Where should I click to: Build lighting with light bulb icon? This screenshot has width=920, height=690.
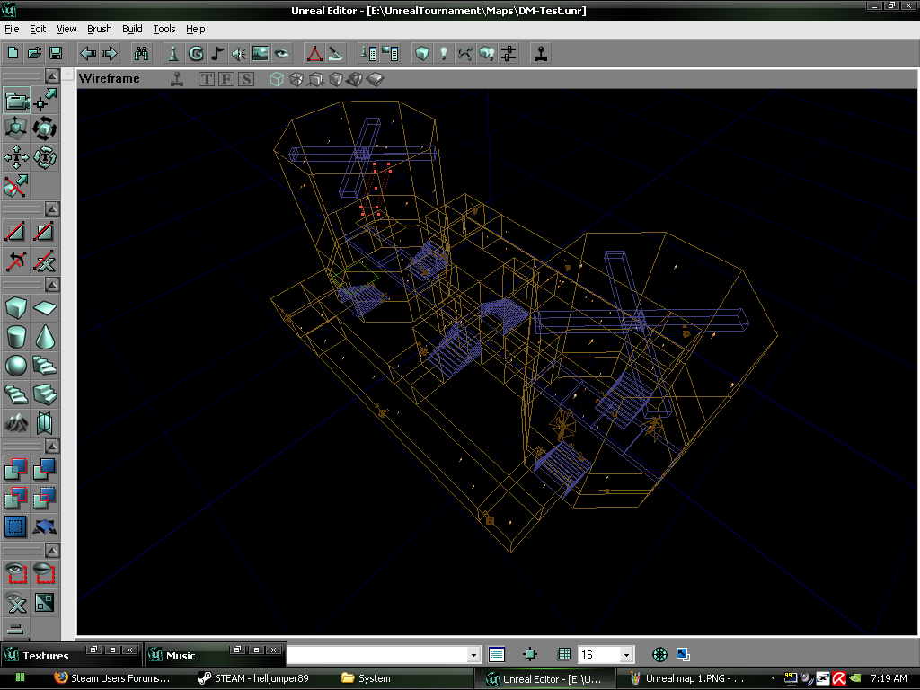pos(444,53)
